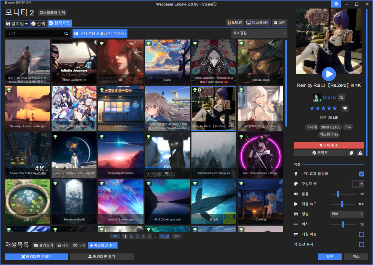The image size is (373, 265).
Task: Click the 커스텀 가능 tag
Action: click(x=329, y=135)
